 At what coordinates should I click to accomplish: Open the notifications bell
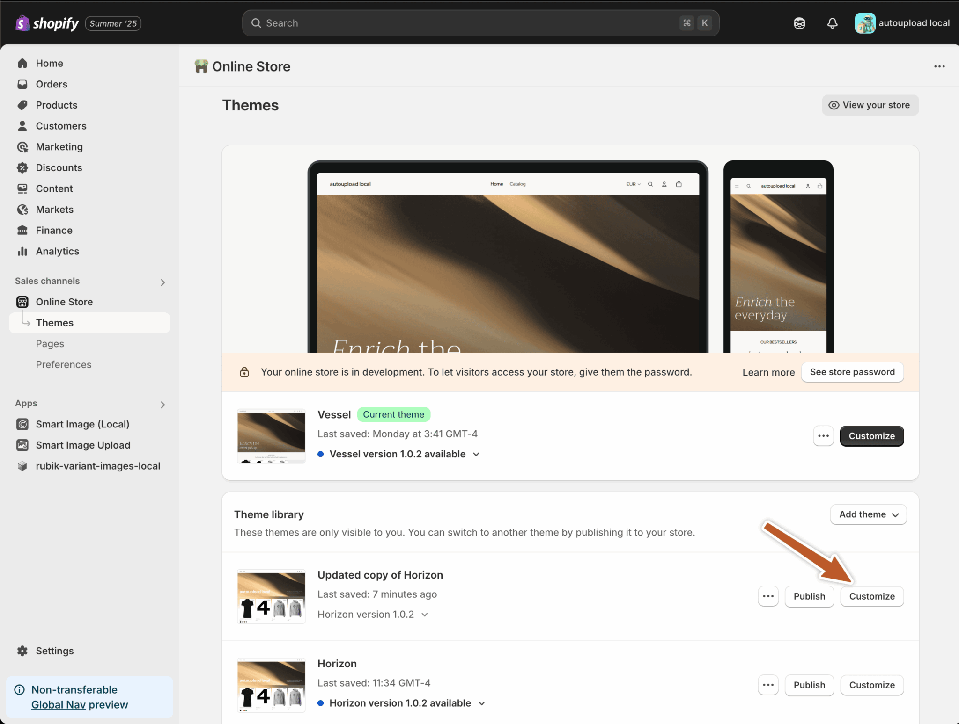833,22
